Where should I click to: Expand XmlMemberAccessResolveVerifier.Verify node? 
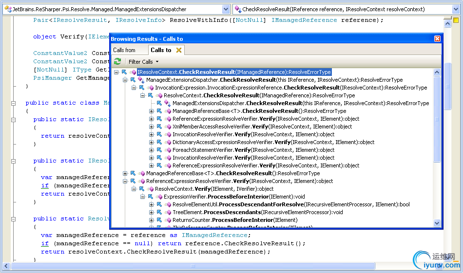point(152,127)
